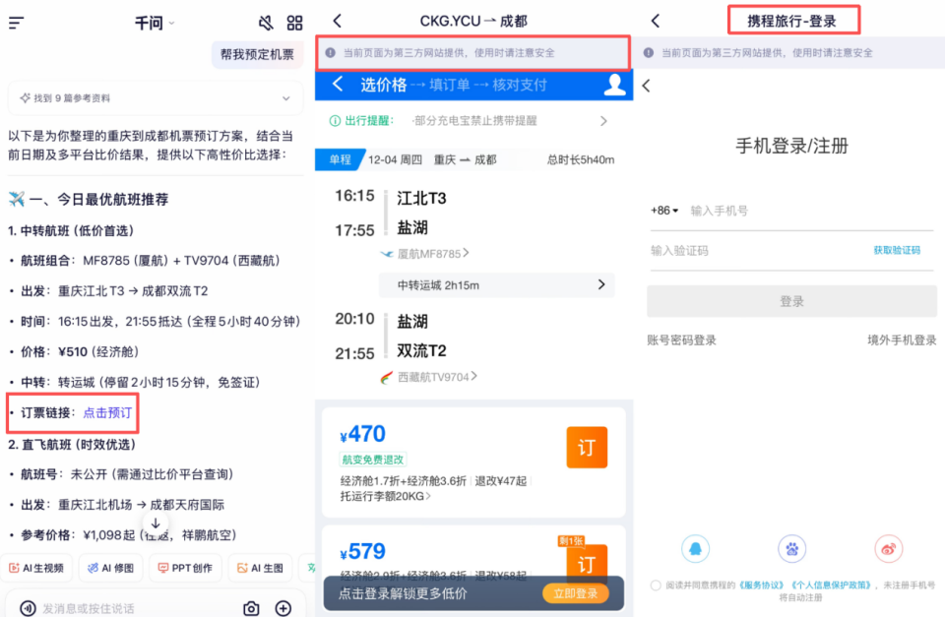Open the 千问 model dropdown
The width and height of the screenshot is (945, 617).
tap(155, 23)
